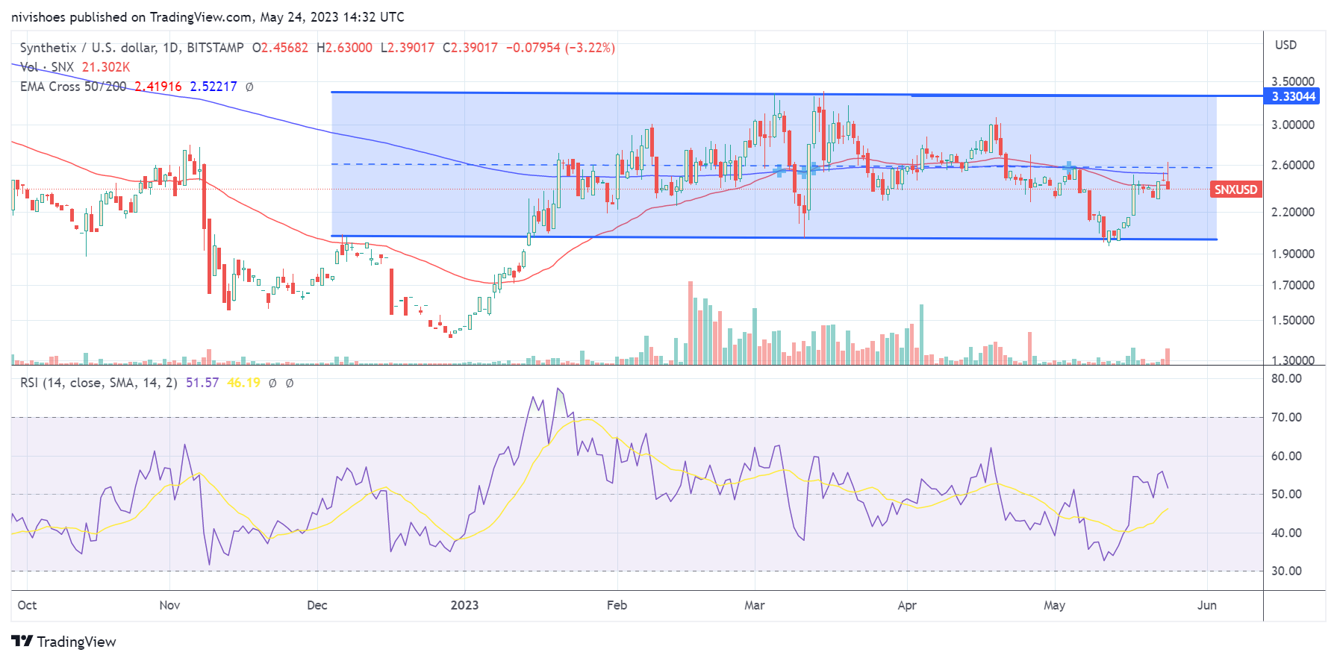This screenshot has height=661, width=1337.
Task: Click the Vol · SNX volume indicator label
Action: click(x=47, y=67)
